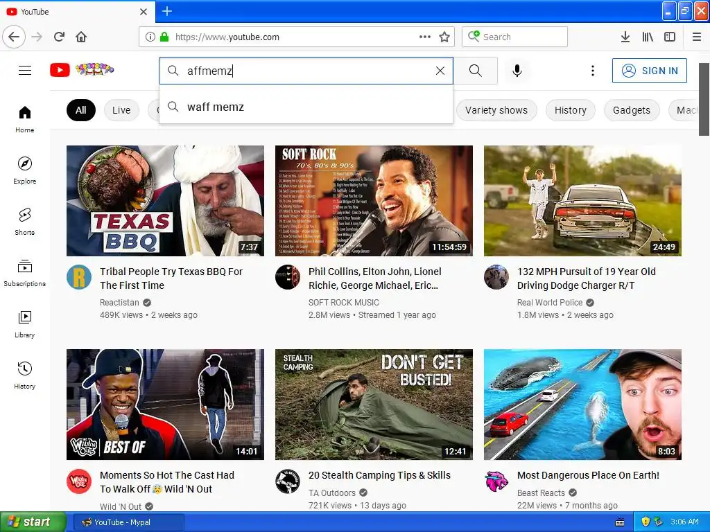Open a new browser tab

[x=166, y=11]
